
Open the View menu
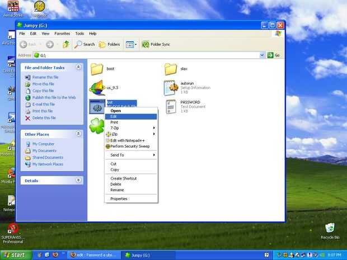coord(45,34)
